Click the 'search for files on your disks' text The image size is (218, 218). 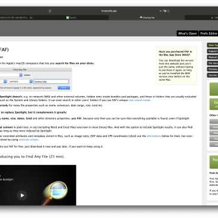click(x=75, y=63)
